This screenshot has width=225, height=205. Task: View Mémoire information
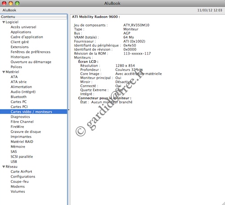click(x=18, y=146)
